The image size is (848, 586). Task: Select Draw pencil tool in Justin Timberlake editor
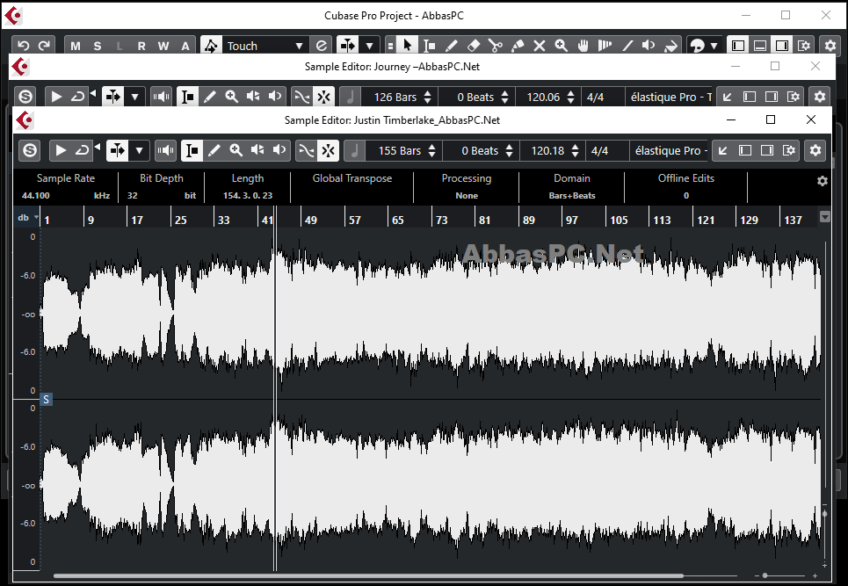214,150
